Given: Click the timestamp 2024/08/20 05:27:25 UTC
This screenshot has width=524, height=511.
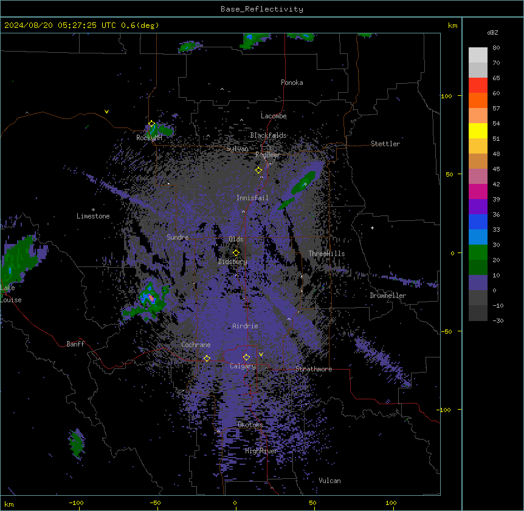Looking at the screenshot, I should pyautogui.click(x=60, y=25).
